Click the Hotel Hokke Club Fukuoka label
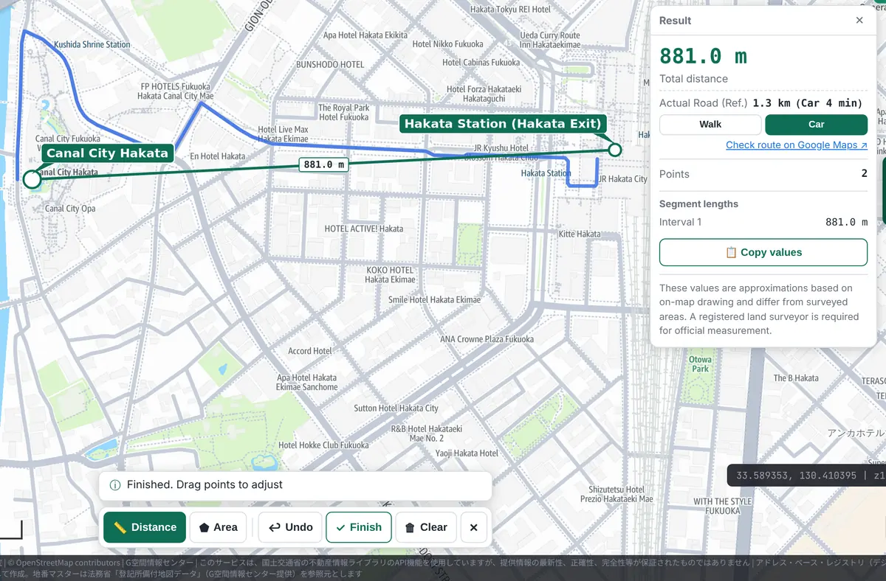Viewport: 886px width, 581px height. pos(323,445)
